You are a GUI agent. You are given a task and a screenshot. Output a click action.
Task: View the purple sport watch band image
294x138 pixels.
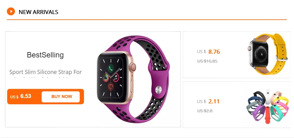[133, 79]
